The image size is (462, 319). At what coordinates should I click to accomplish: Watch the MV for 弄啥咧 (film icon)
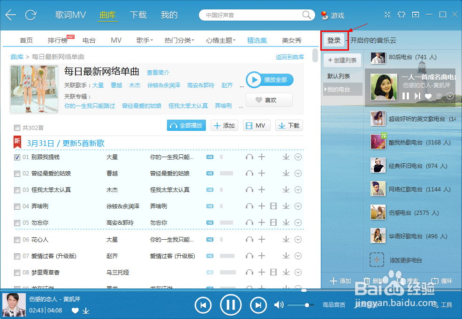click(x=273, y=206)
